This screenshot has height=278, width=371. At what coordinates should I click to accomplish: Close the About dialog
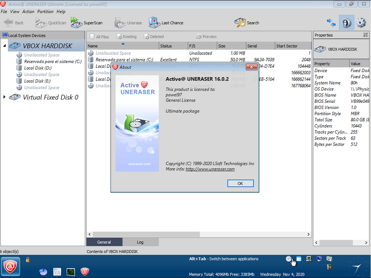tap(251, 67)
